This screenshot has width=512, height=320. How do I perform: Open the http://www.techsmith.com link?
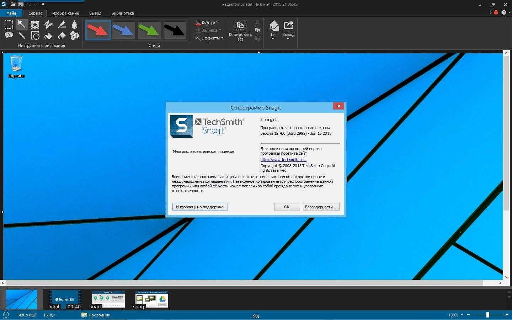click(283, 160)
